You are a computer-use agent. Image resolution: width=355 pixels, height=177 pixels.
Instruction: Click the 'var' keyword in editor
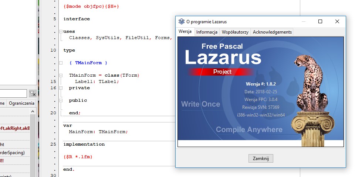click(x=68, y=125)
